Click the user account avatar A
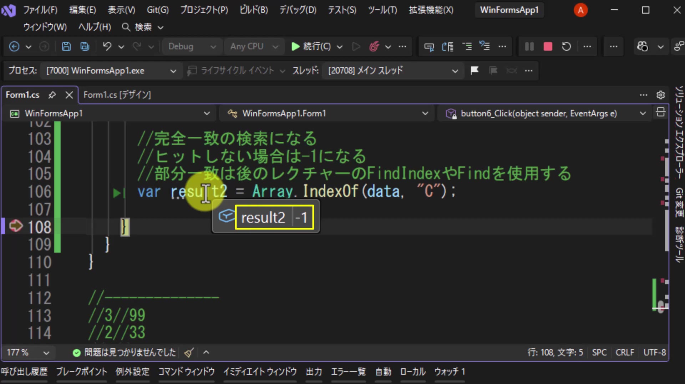685x384 pixels. 580,10
